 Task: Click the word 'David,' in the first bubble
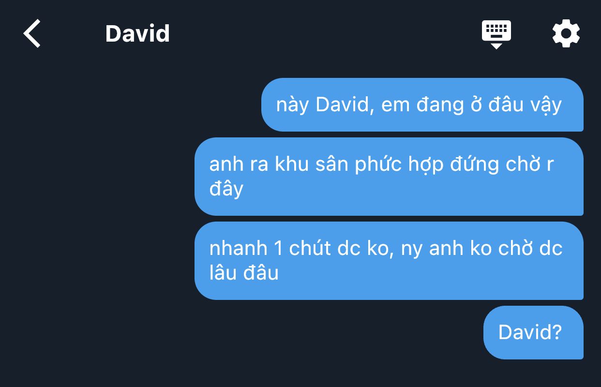click(x=345, y=105)
